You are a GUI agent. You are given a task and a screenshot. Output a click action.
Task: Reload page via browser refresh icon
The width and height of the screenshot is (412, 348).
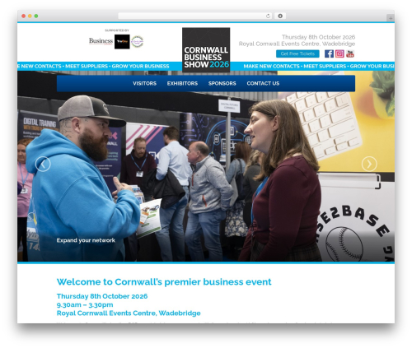(268, 16)
